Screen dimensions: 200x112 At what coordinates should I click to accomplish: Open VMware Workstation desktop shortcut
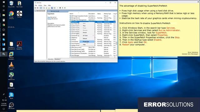(x=11, y=56)
